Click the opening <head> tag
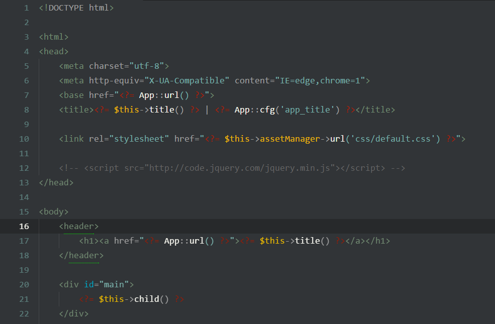Screen dimensions: 495x324 (x=54, y=51)
